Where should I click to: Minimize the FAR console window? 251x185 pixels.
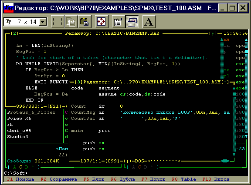[x=223, y=8]
